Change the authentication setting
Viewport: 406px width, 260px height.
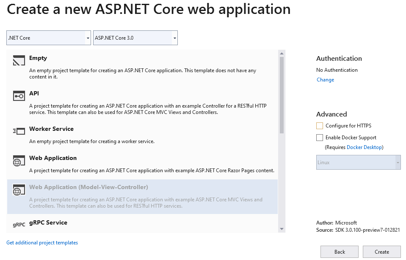pyautogui.click(x=325, y=80)
